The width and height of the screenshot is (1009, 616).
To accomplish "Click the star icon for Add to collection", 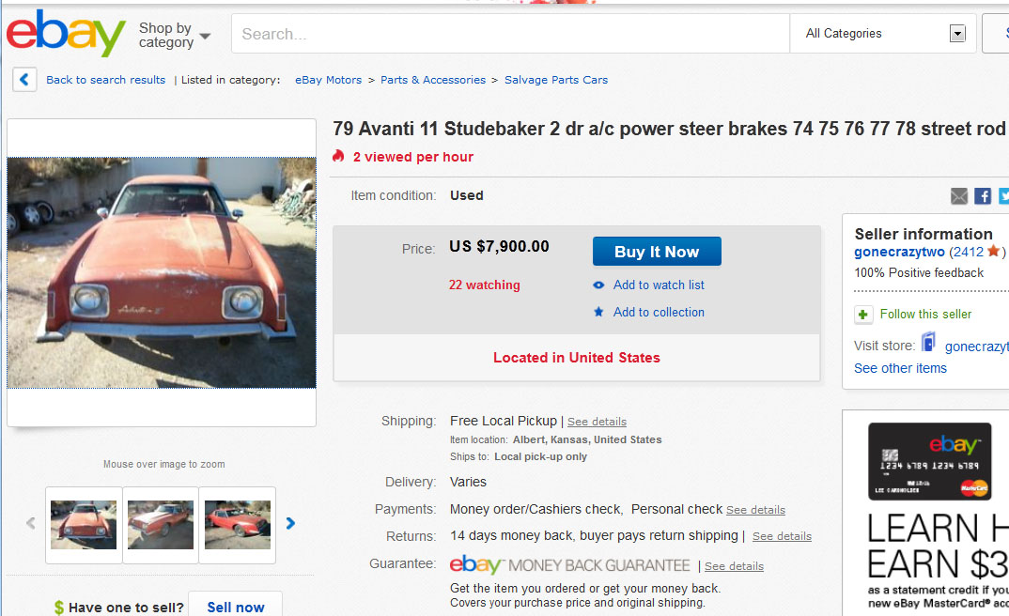I will click(598, 312).
